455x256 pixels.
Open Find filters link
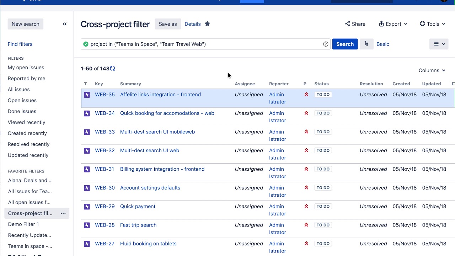pyautogui.click(x=20, y=44)
